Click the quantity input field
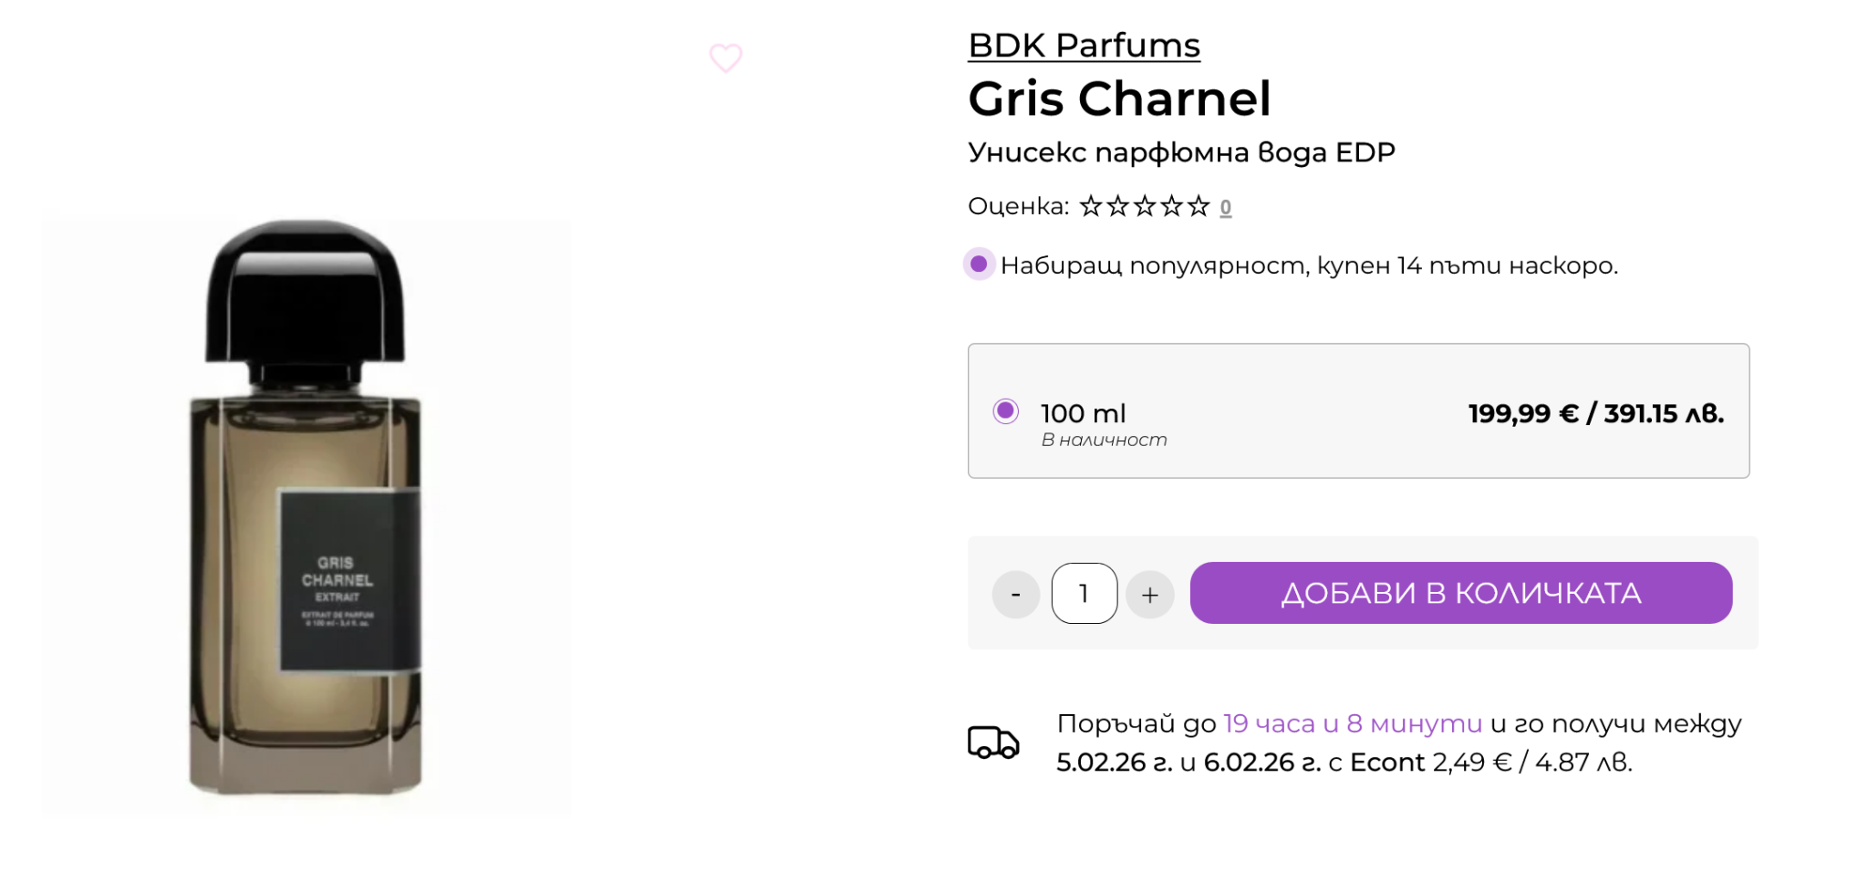The width and height of the screenshot is (1868, 882). click(1084, 594)
